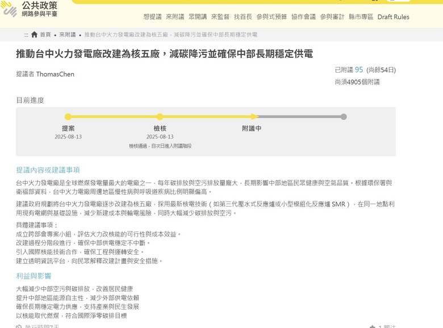Click the (尚餘54日) remaining days text
This screenshot has width=443, height=328.
(x=381, y=70)
